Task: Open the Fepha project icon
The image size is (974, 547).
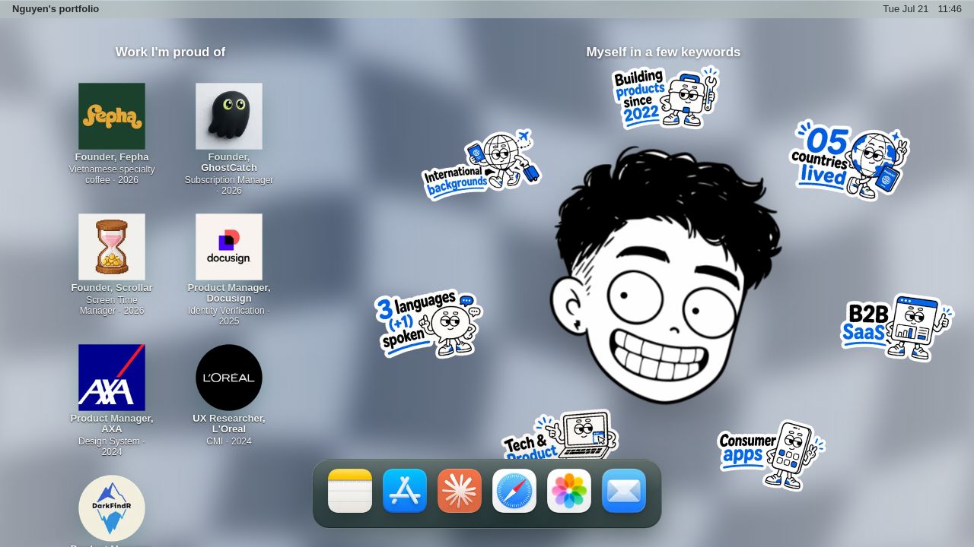Action: (112, 116)
